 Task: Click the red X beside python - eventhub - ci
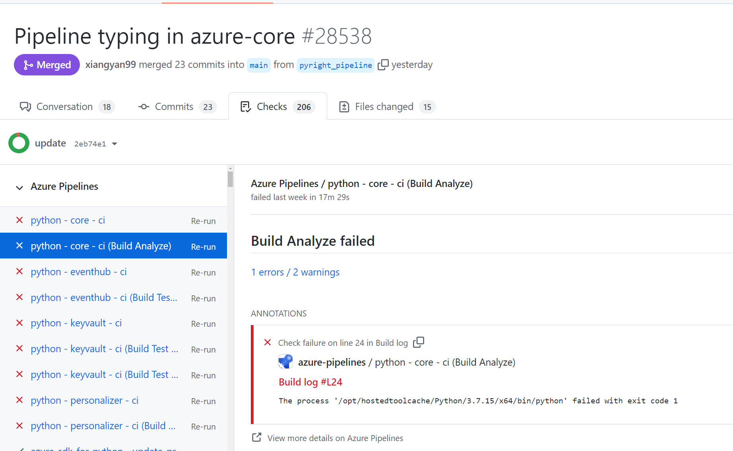pyautogui.click(x=19, y=272)
